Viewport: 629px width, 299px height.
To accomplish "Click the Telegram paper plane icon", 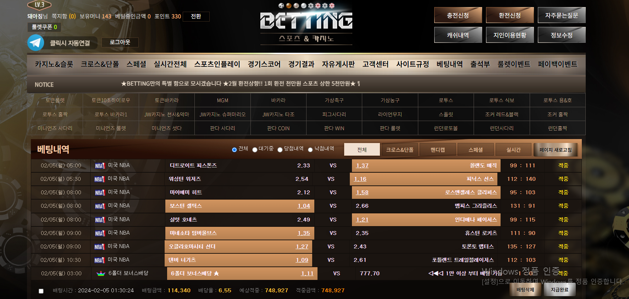I will click(36, 43).
